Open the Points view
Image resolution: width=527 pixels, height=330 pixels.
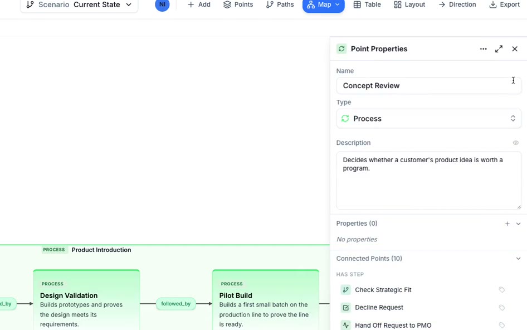[238, 4]
